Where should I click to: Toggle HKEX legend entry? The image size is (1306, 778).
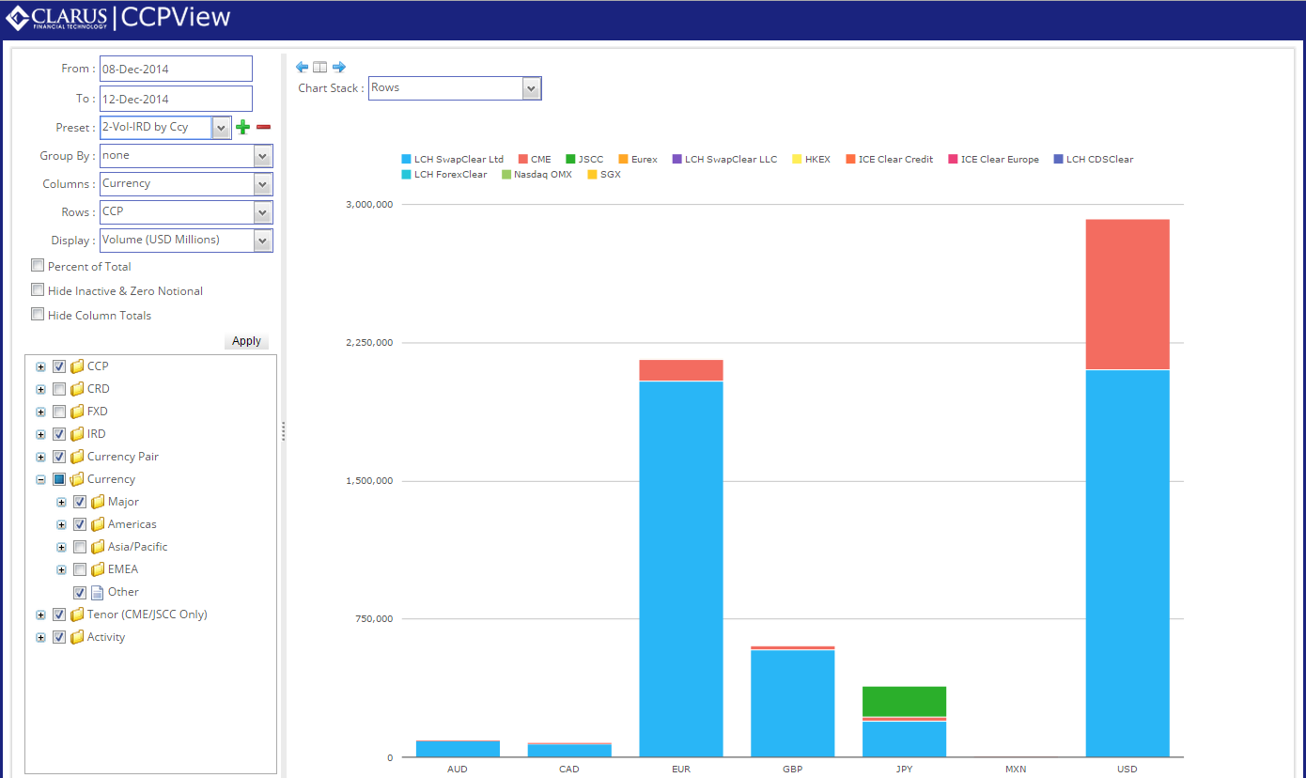click(x=811, y=160)
